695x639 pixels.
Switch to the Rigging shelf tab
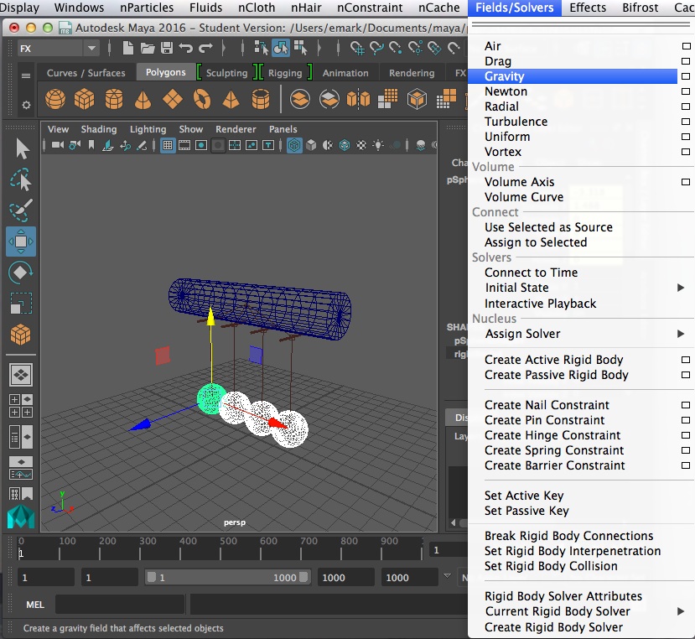pyautogui.click(x=284, y=73)
